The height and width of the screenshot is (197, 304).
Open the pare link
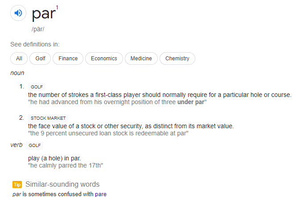(101, 194)
